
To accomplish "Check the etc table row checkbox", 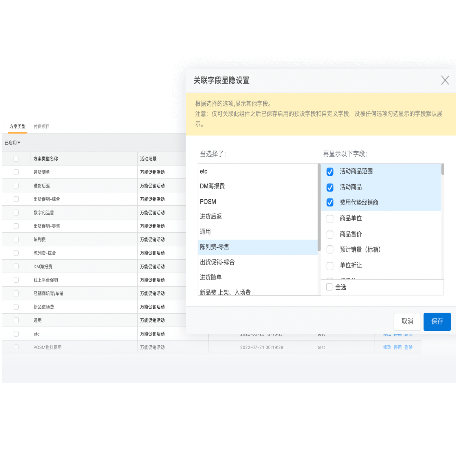I will point(16,334).
